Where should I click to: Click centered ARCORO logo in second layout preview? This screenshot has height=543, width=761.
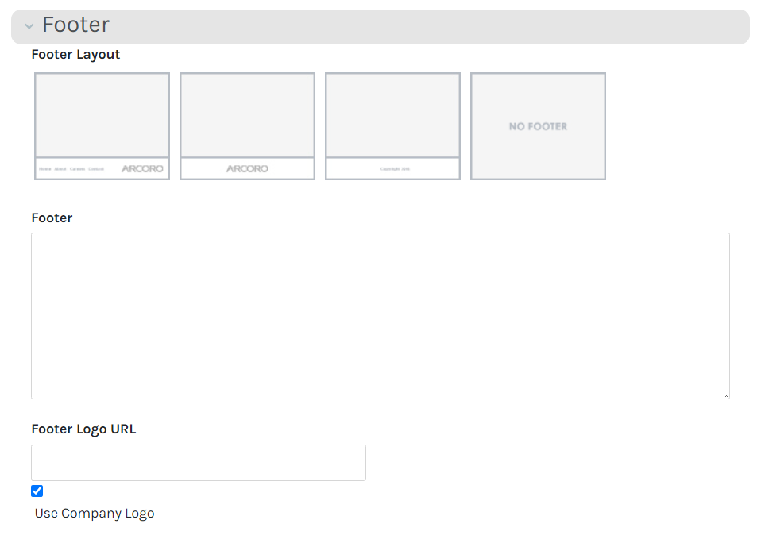(247, 169)
